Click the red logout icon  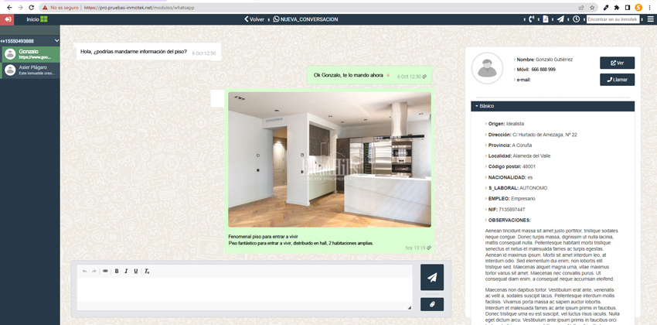(x=7, y=19)
